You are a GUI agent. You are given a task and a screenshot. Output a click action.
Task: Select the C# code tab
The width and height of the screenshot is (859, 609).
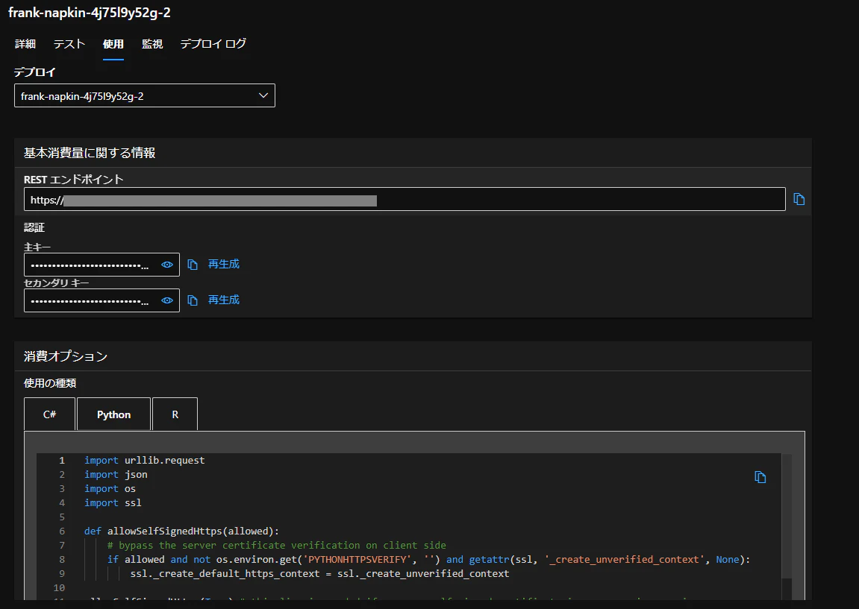[50, 414]
